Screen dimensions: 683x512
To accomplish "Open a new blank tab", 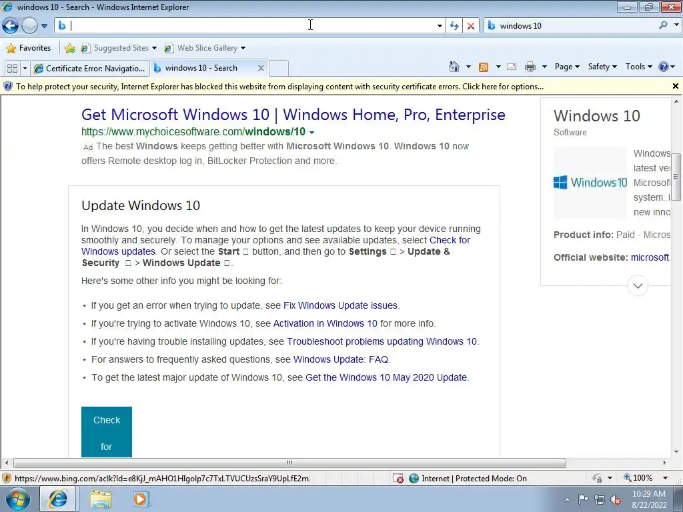I will [279, 69].
